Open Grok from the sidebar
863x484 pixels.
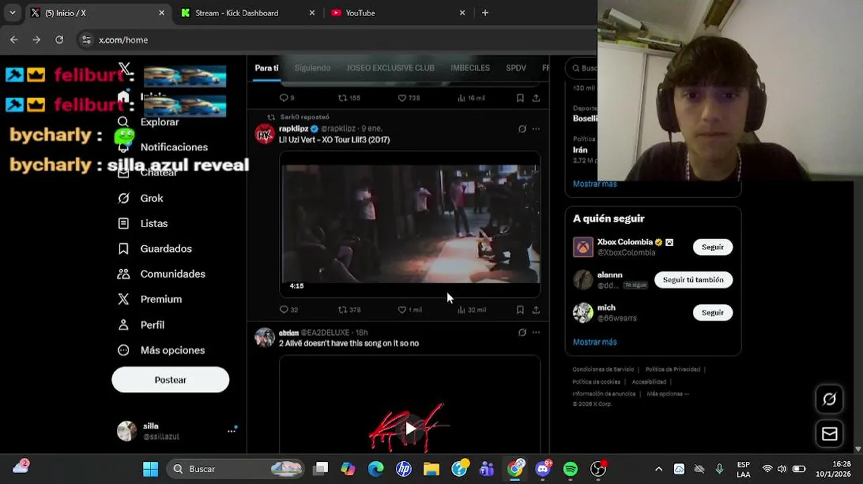click(x=140, y=198)
